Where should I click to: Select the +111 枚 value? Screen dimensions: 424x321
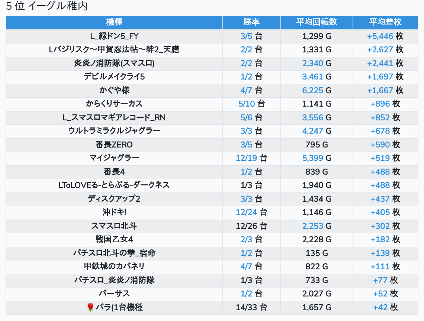pos(385,266)
